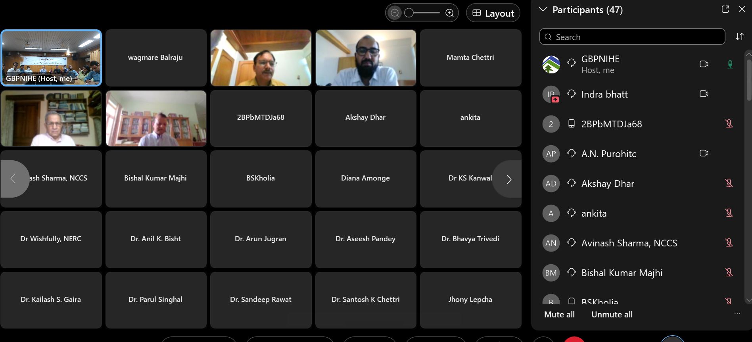Select Bishal Kumar Majhi in participants list
The image size is (752, 342).
[x=622, y=273]
